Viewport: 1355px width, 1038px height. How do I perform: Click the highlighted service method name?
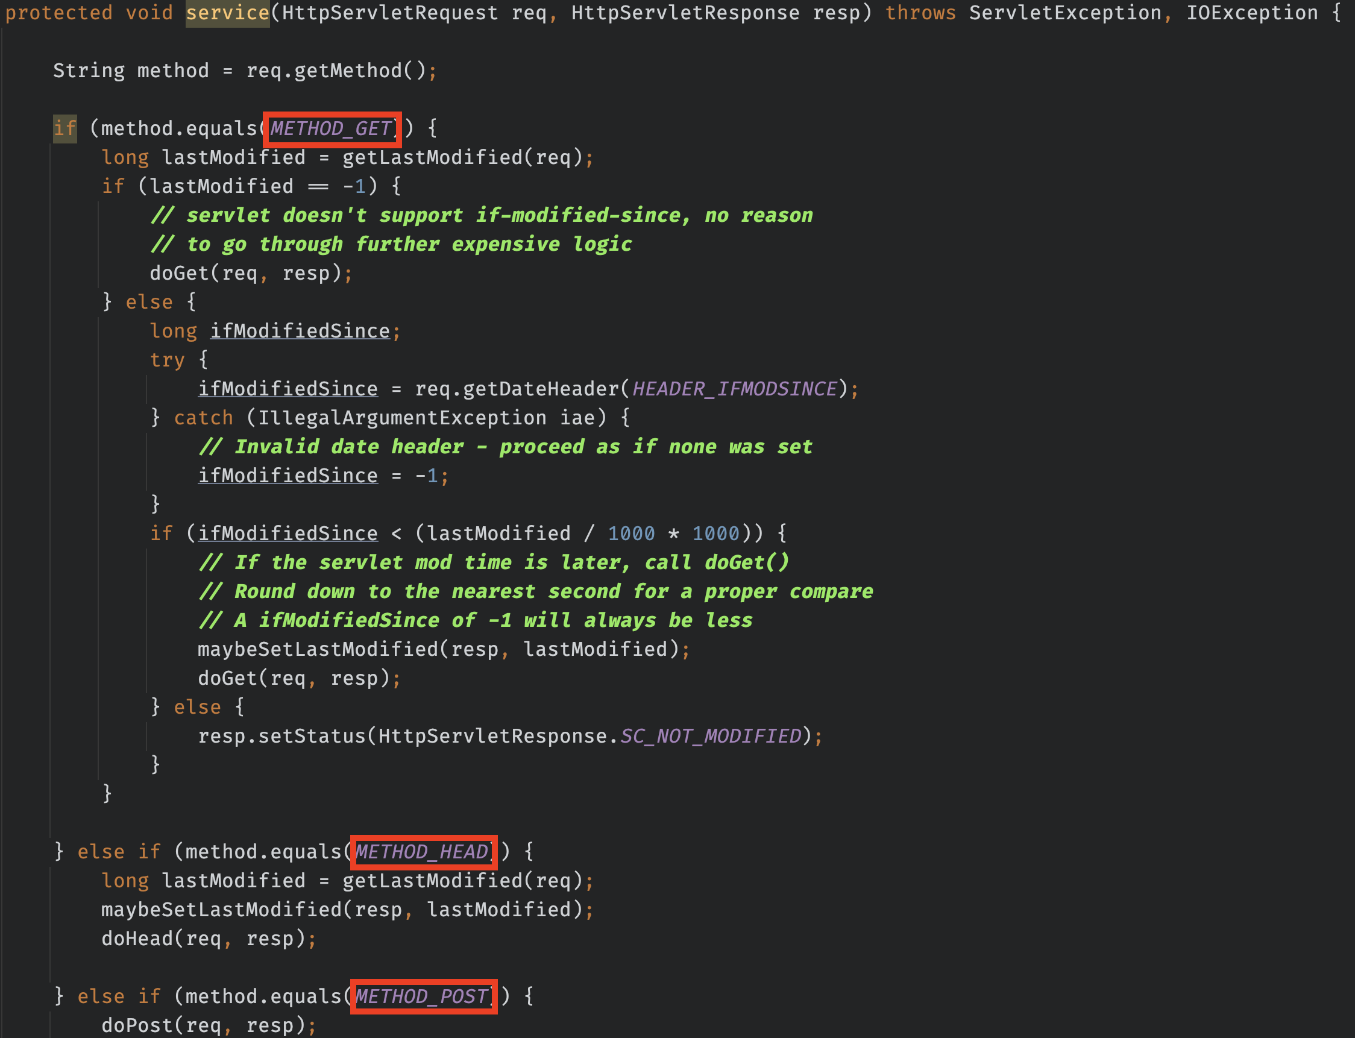point(227,13)
